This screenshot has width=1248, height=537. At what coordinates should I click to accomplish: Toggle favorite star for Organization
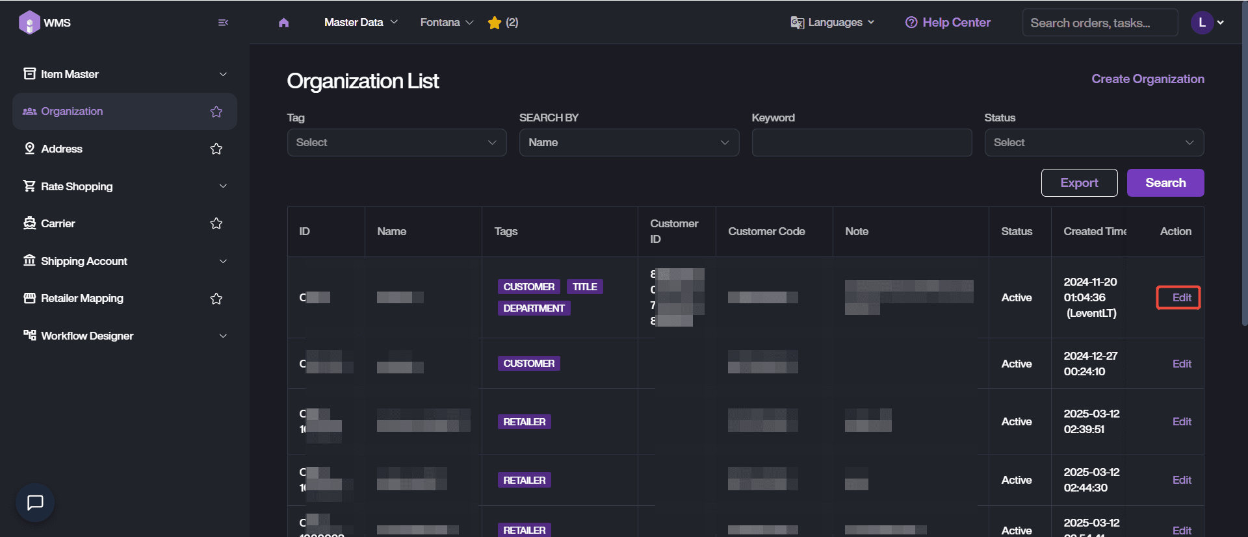point(216,112)
